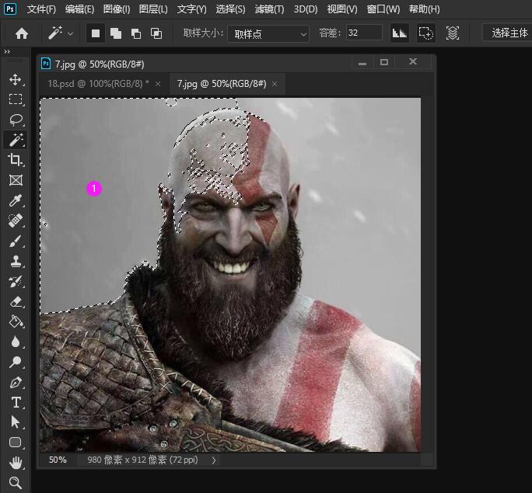Toggle the Contiguous option button
532x493 pixels.
(x=426, y=33)
